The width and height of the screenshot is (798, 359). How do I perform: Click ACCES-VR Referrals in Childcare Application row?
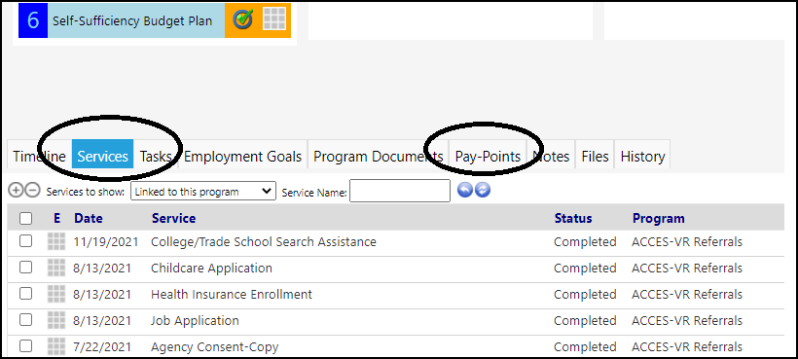point(687,268)
